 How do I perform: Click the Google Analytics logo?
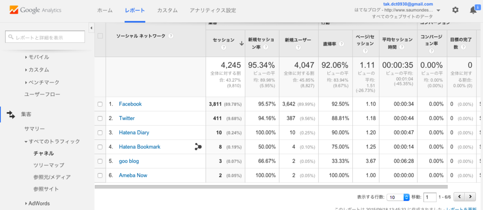35,10
